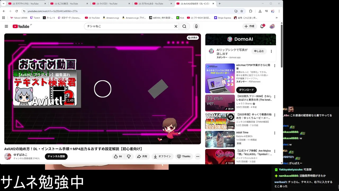Open the 作成 create menu

coord(249,26)
